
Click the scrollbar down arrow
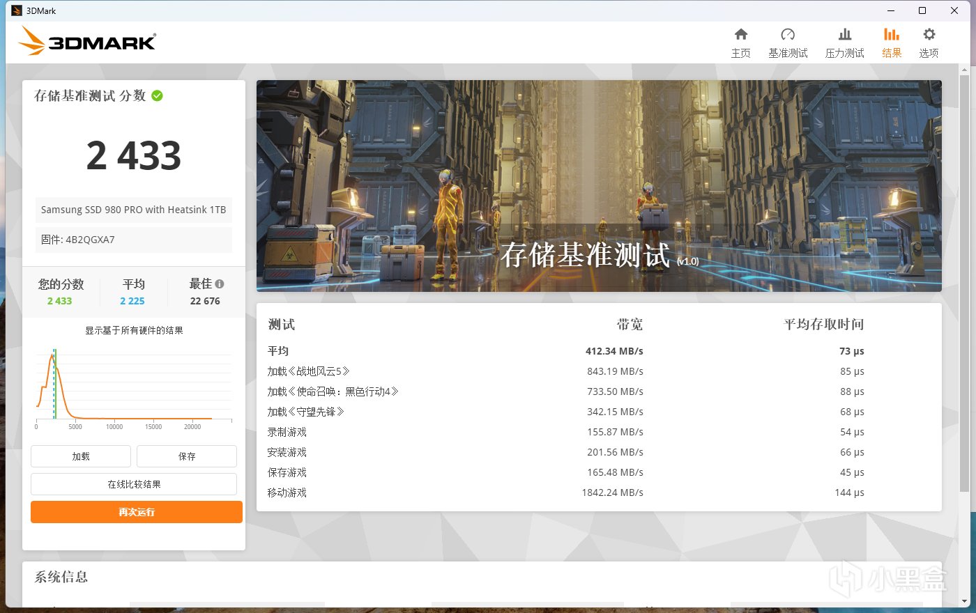tap(965, 601)
